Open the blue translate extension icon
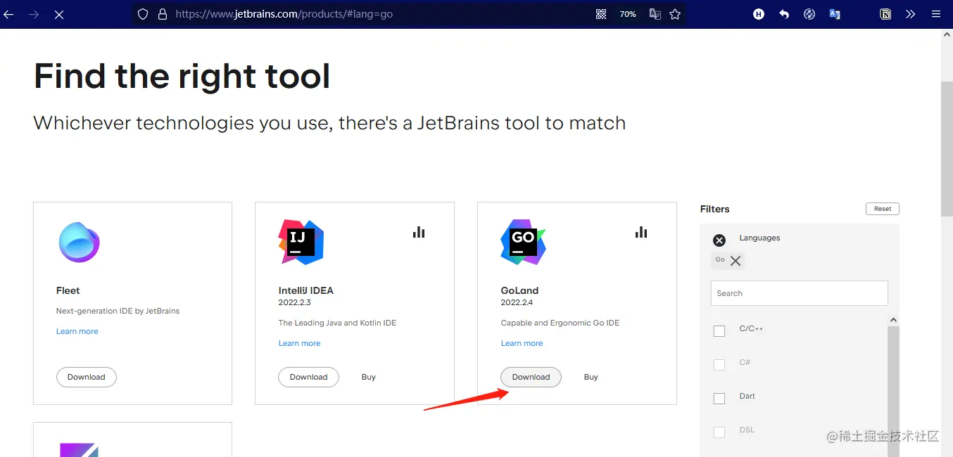 click(835, 14)
